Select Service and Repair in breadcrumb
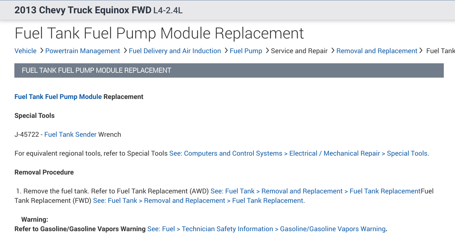Image resolution: width=455 pixels, height=249 pixels. pyautogui.click(x=299, y=51)
